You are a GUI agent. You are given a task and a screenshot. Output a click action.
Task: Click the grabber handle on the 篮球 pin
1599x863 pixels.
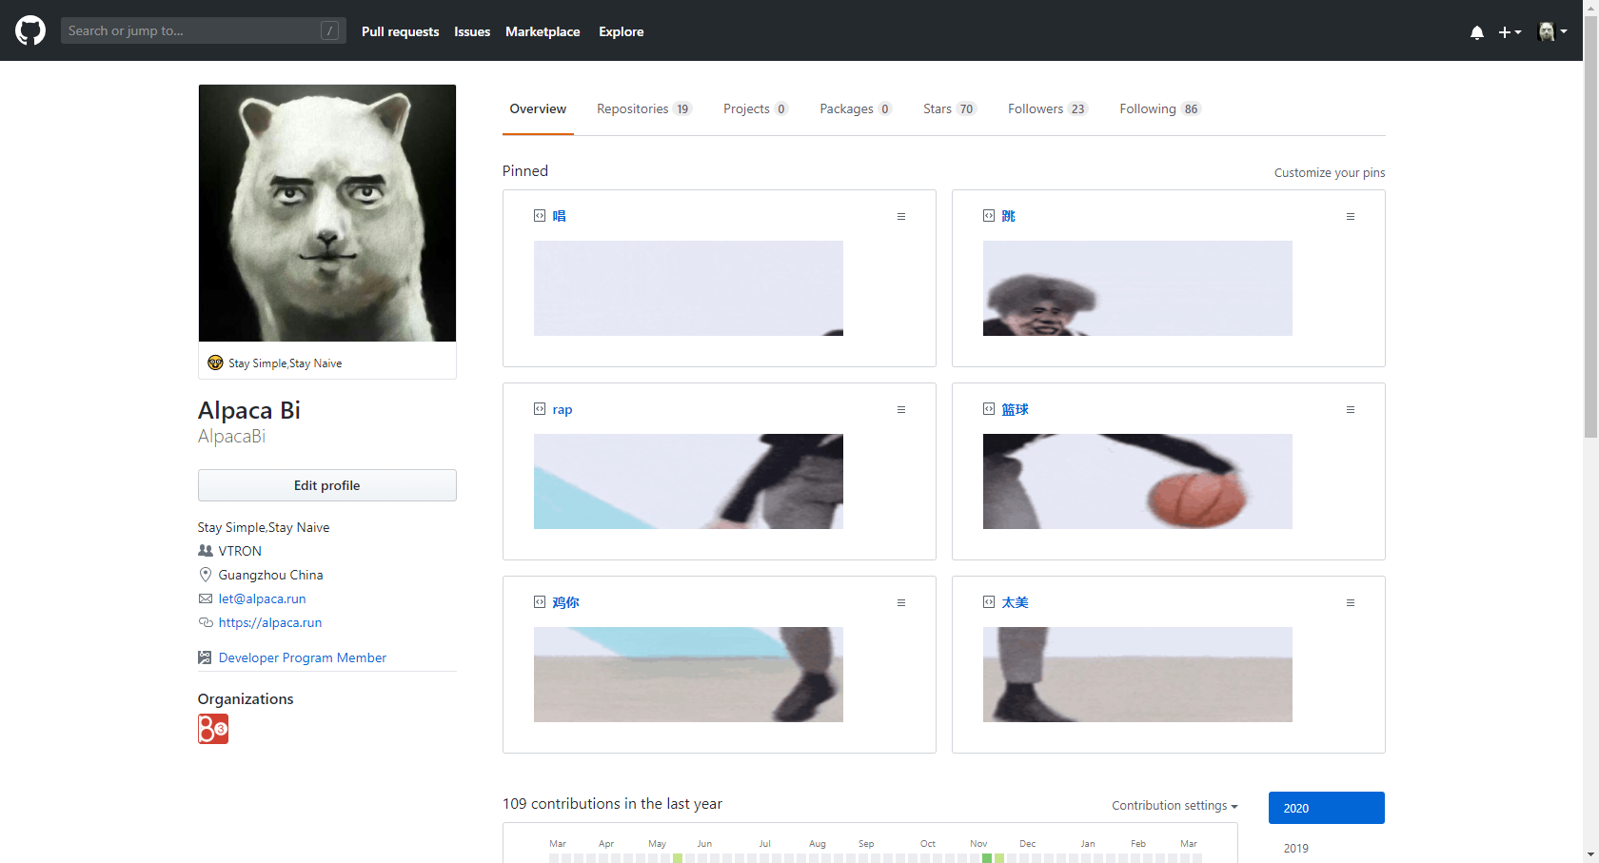point(1350,409)
